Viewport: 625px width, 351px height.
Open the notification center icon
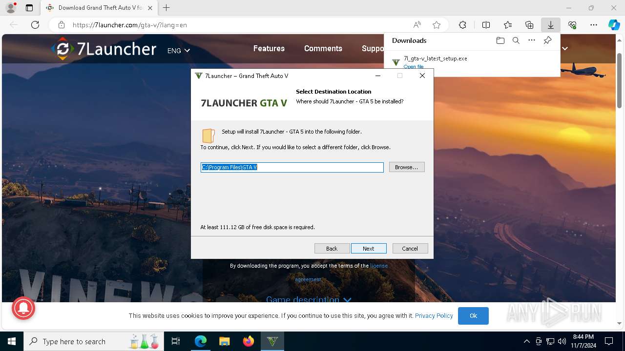[609, 341]
